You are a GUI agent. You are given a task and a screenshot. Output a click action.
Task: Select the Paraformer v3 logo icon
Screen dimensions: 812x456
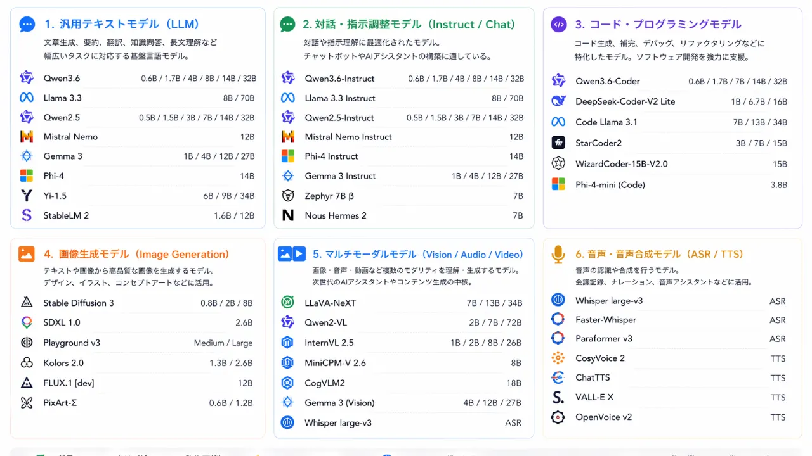click(558, 338)
